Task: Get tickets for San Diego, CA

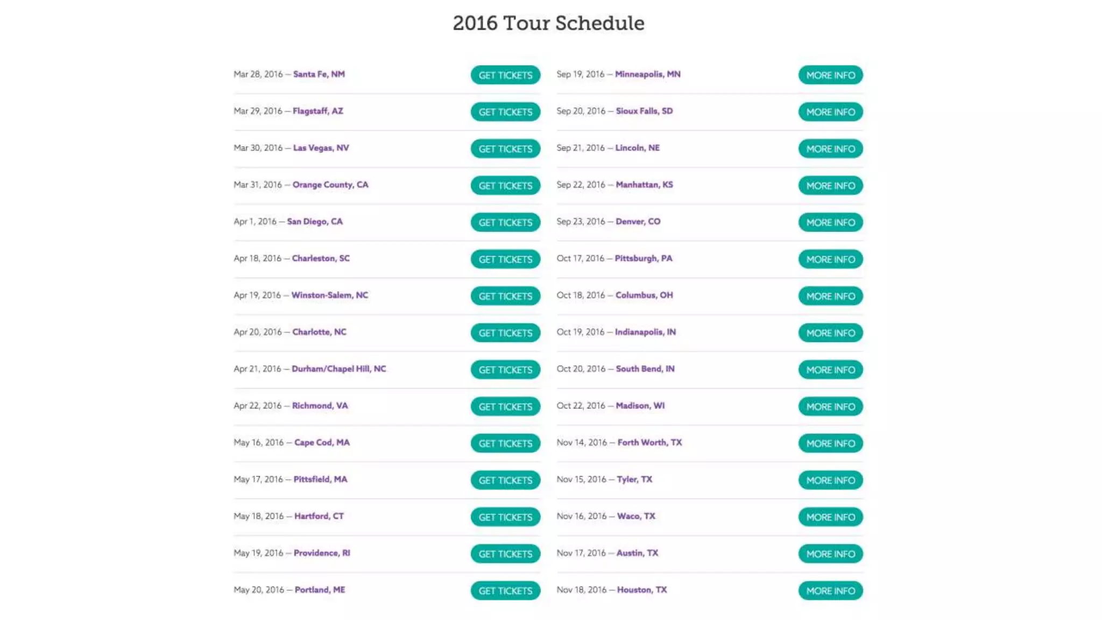Action: [505, 223]
